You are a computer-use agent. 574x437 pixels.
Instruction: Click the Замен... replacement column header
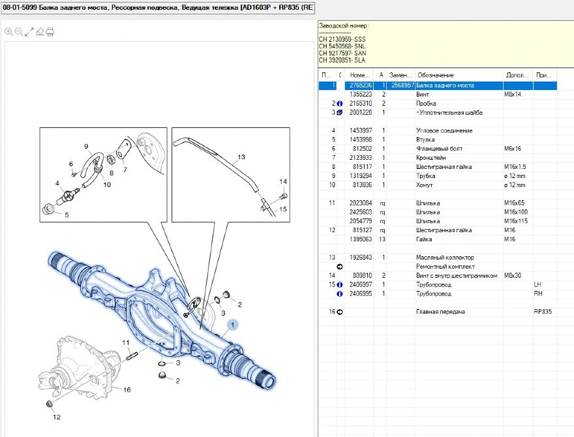[400, 76]
